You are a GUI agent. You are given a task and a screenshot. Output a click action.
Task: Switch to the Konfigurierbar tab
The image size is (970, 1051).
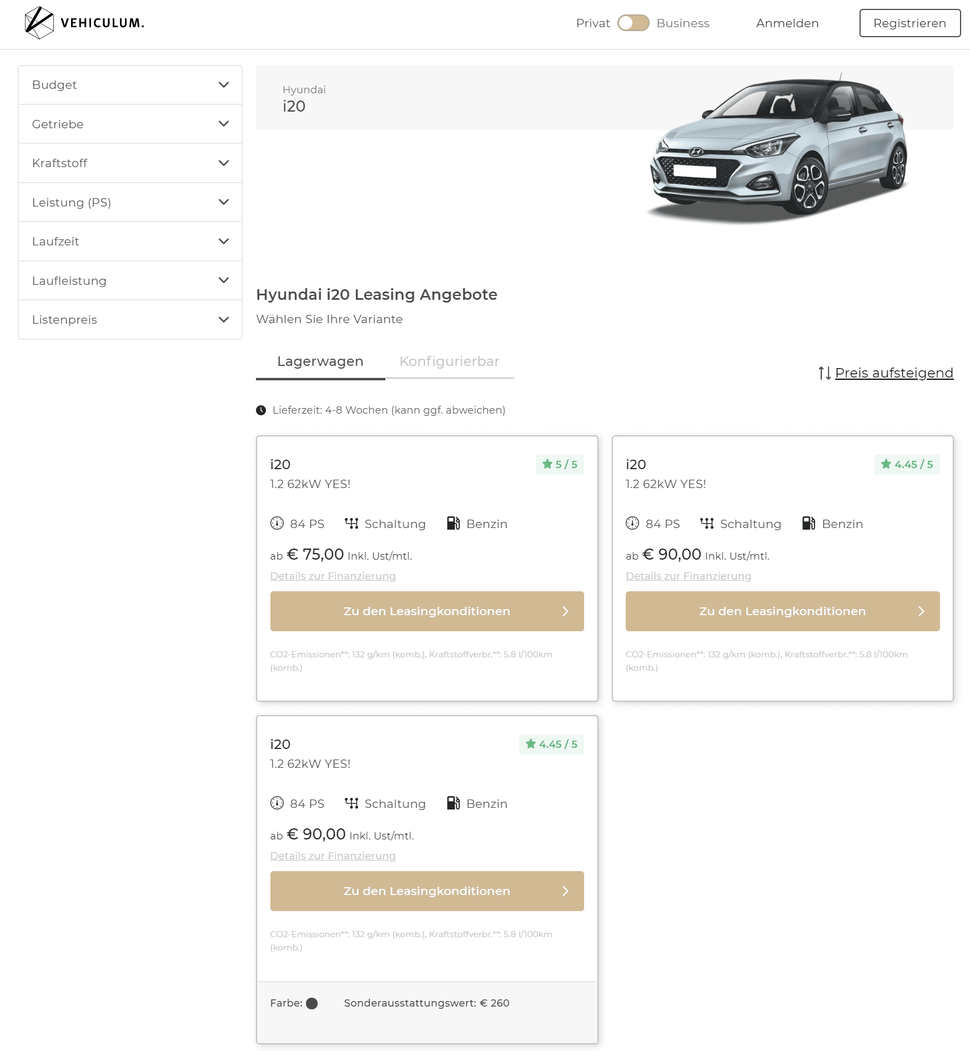(x=450, y=361)
